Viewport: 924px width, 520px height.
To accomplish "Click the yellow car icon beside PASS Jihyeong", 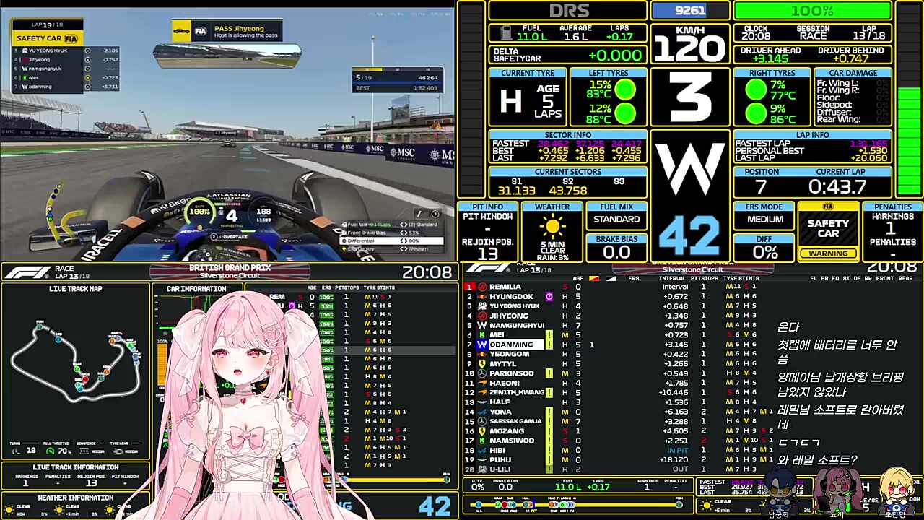I will [x=182, y=31].
